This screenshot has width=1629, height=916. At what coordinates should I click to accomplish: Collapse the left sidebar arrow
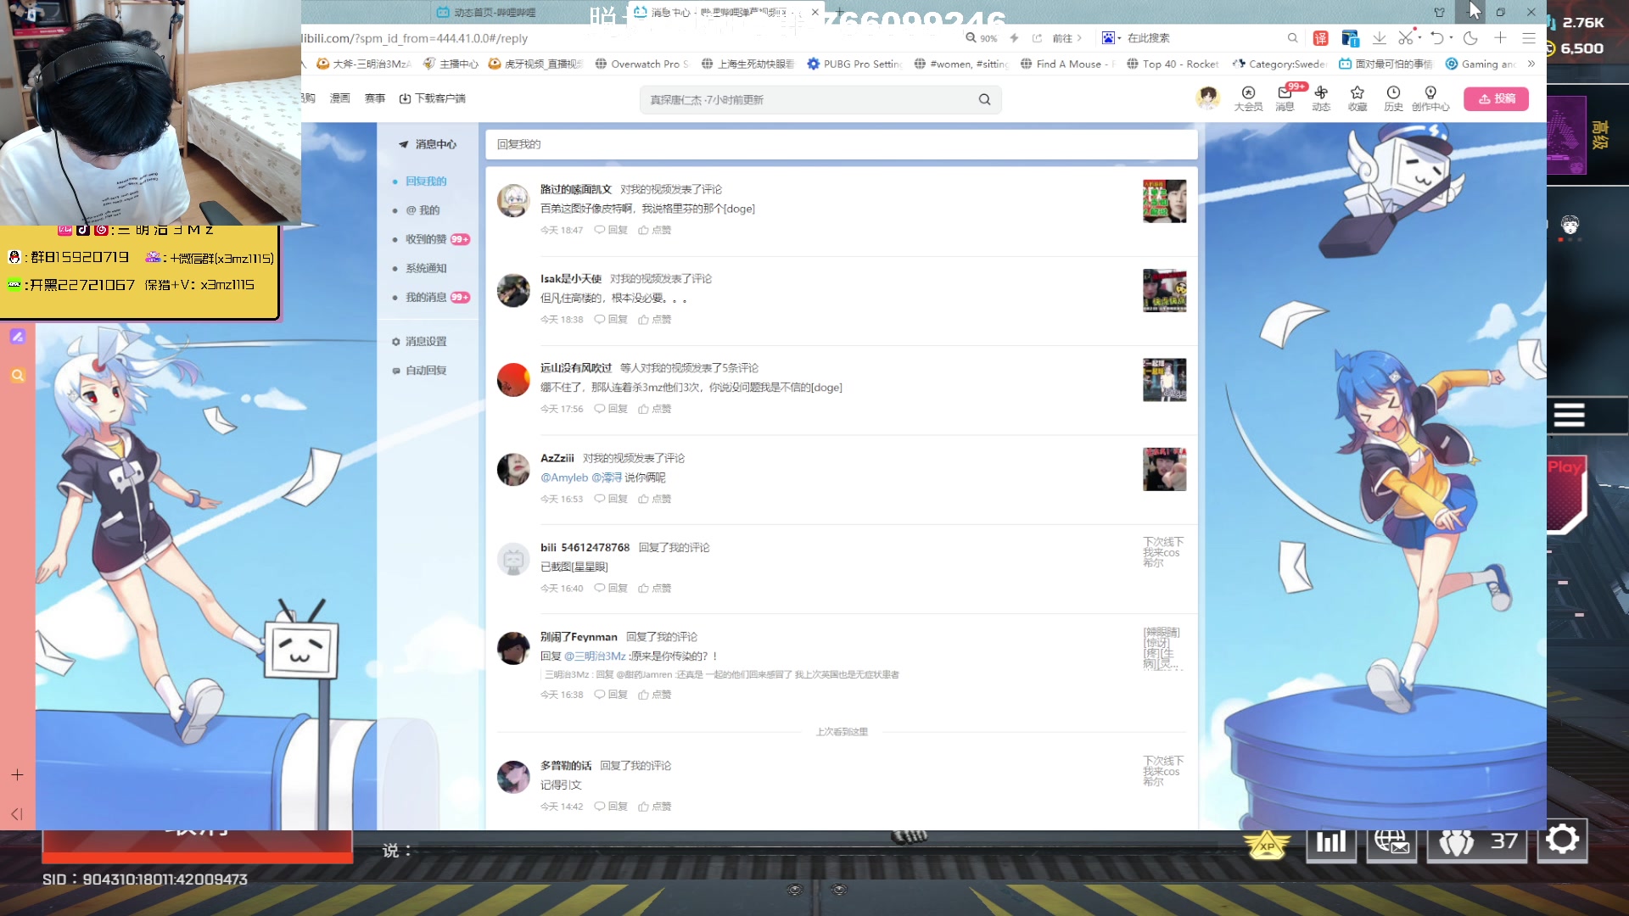point(17,814)
